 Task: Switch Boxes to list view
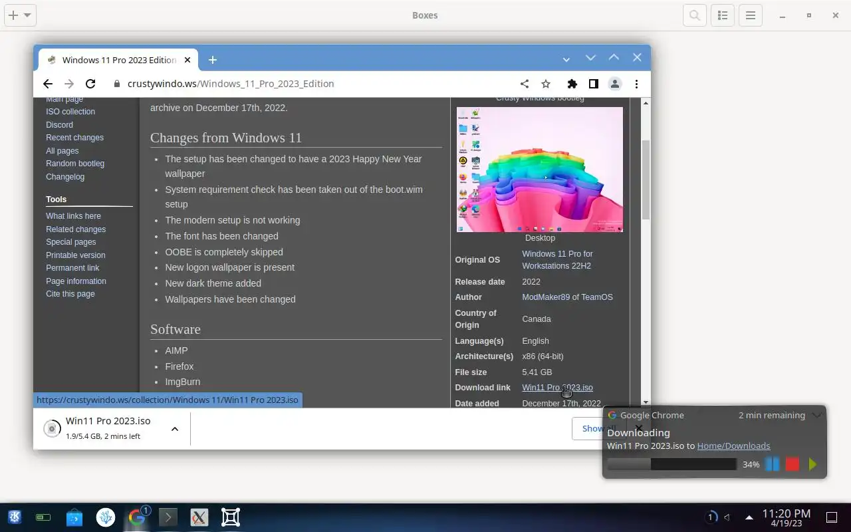pos(723,15)
